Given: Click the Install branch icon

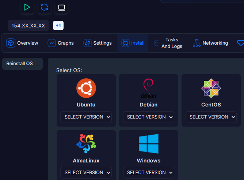Looking at the screenshot, I should [125, 43].
